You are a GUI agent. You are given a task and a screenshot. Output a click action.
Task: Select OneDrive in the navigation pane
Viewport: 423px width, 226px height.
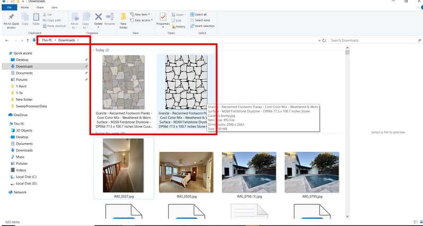[21, 115]
